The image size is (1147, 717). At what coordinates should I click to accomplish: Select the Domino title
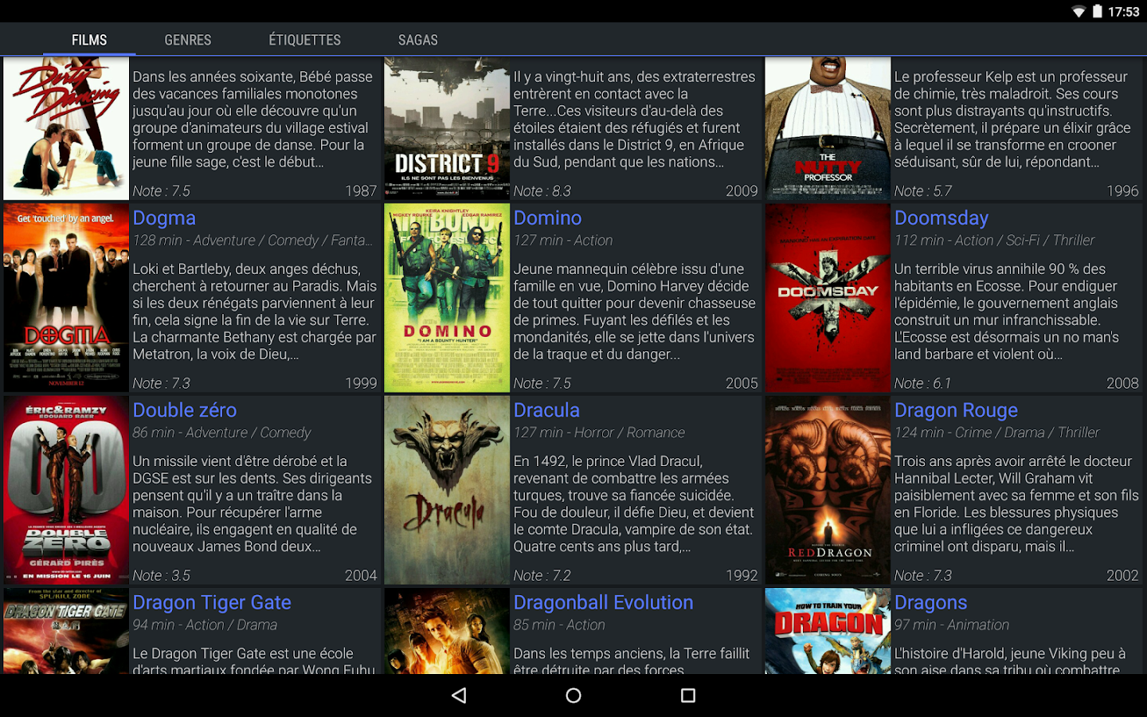coord(547,218)
